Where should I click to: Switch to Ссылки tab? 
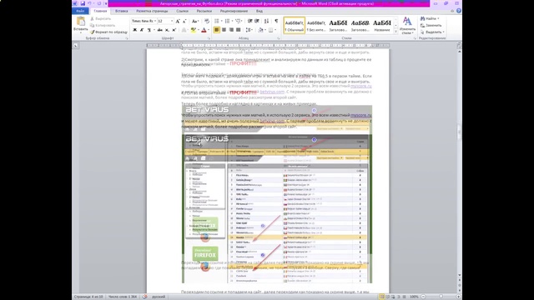click(x=182, y=11)
